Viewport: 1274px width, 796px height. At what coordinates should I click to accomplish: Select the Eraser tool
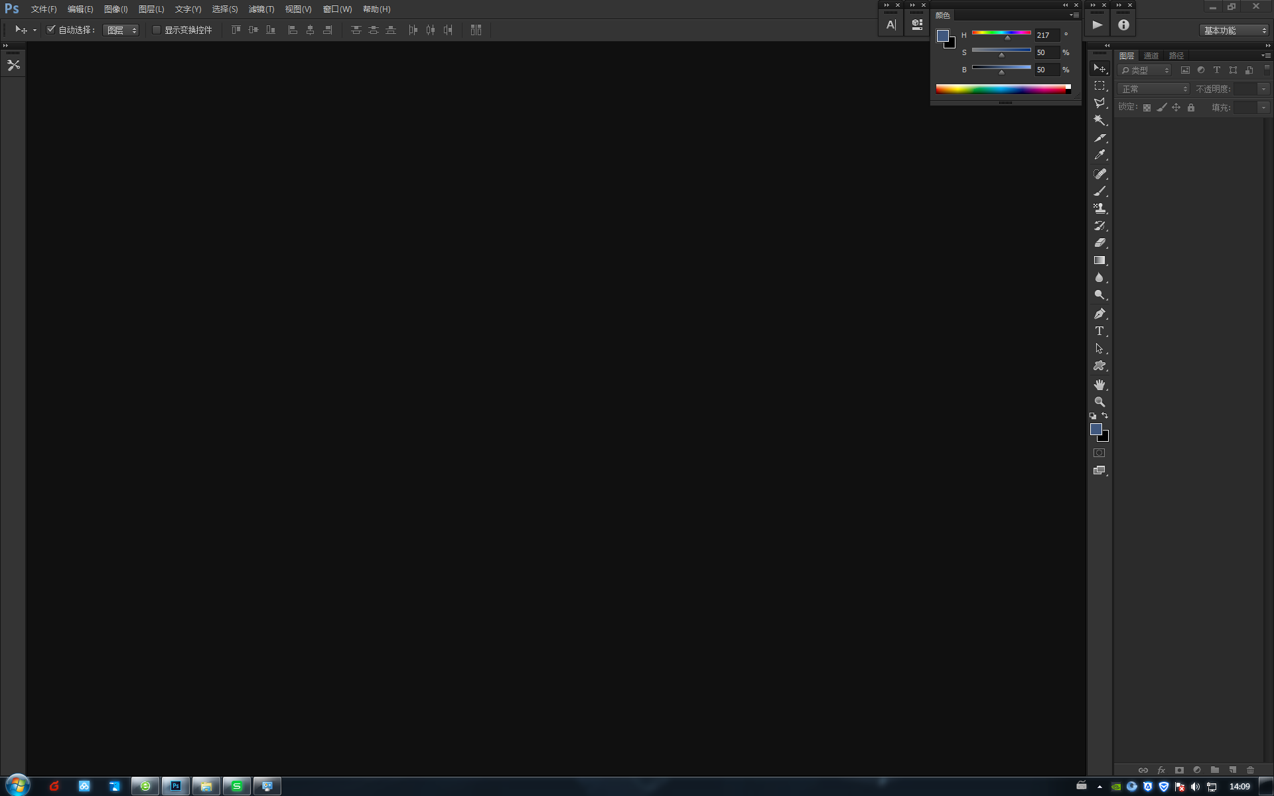click(1099, 243)
